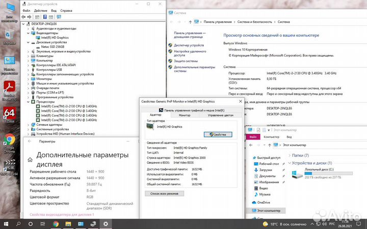
Task: Click the РУС language indicator in tray
Action: coord(332,224)
